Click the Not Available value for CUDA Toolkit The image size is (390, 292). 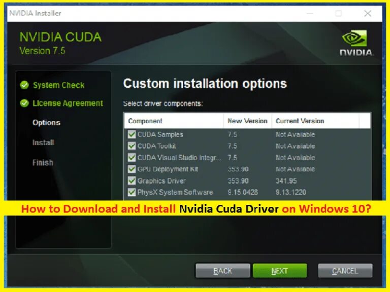tap(295, 146)
